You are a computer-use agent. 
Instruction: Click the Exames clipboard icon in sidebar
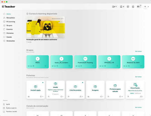pos(4,29)
